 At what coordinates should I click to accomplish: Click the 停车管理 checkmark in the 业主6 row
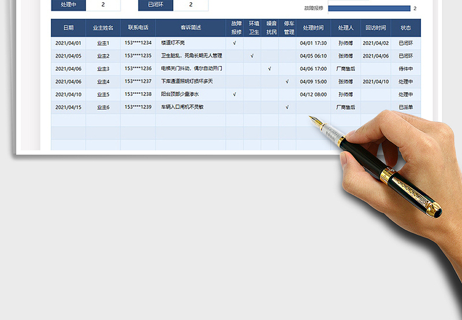pyautogui.click(x=287, y=107)
